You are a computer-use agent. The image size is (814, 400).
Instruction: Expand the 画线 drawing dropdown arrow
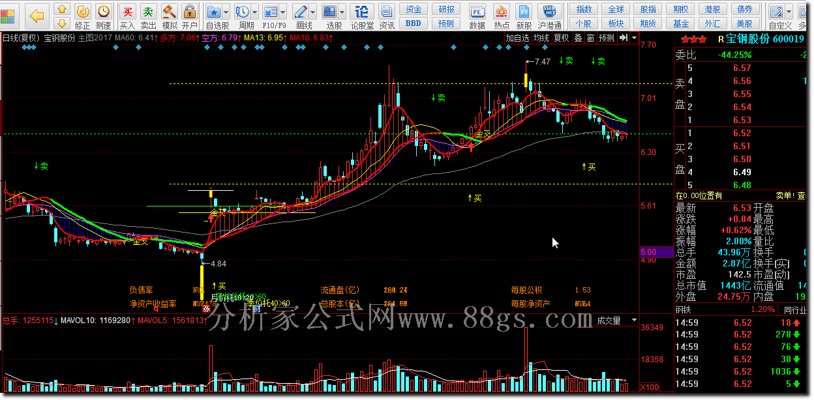[313, 12]
